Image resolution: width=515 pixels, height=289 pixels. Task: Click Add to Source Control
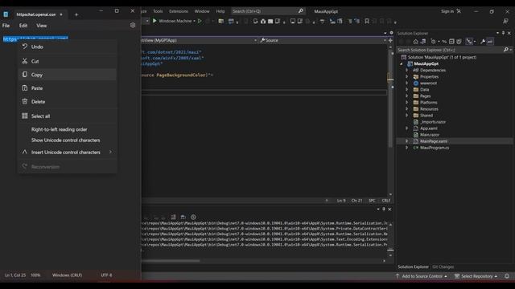click(x=422, y=276)
